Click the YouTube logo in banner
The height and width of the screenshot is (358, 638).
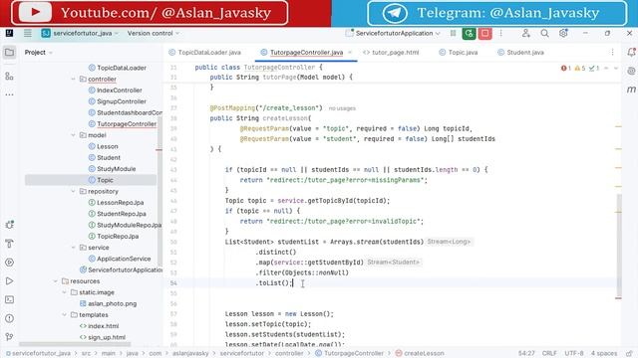click(x=35, y=13)
